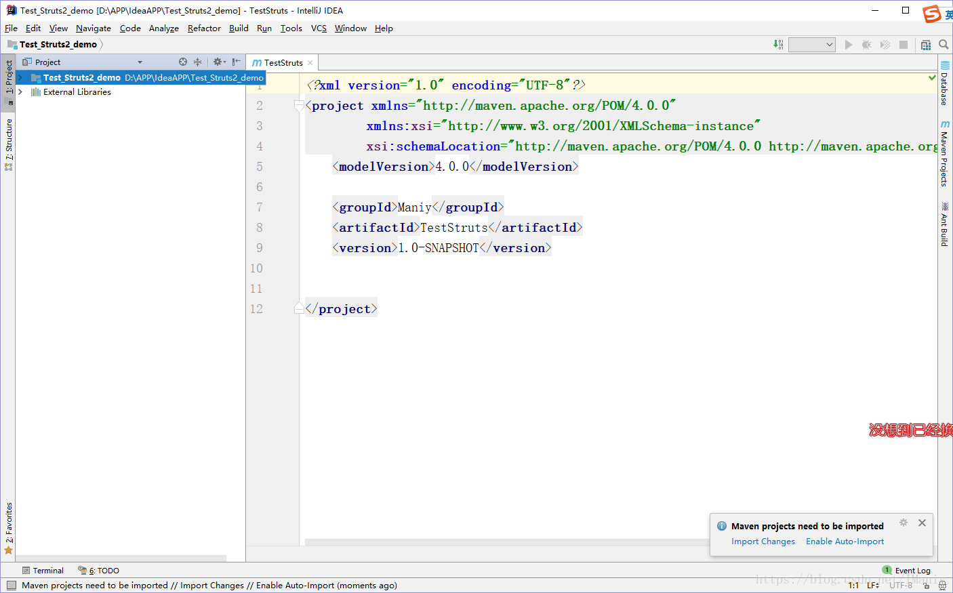Toggle the 2: Favorites side tab
953x593 pixels.
pyautogui.click(x=8, y=528)
